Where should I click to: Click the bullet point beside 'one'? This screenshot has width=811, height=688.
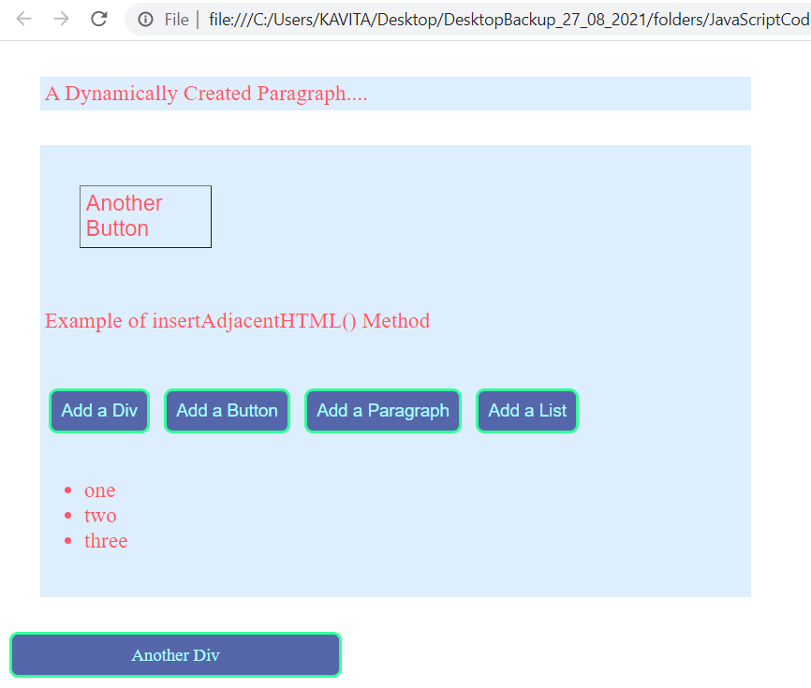[x=67, y=489]
